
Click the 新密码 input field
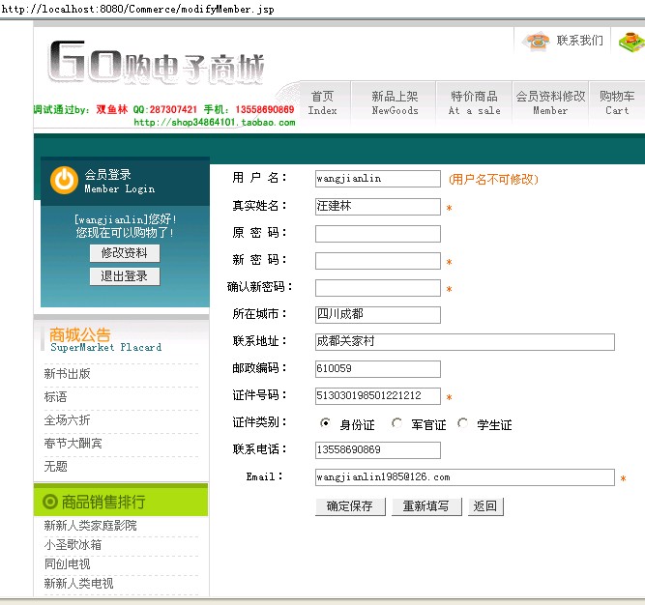378,261
